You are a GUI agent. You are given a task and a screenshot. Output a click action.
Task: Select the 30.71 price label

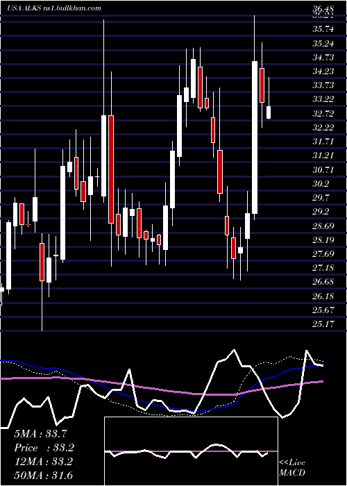pyautogui.click(x=323, y=170)
